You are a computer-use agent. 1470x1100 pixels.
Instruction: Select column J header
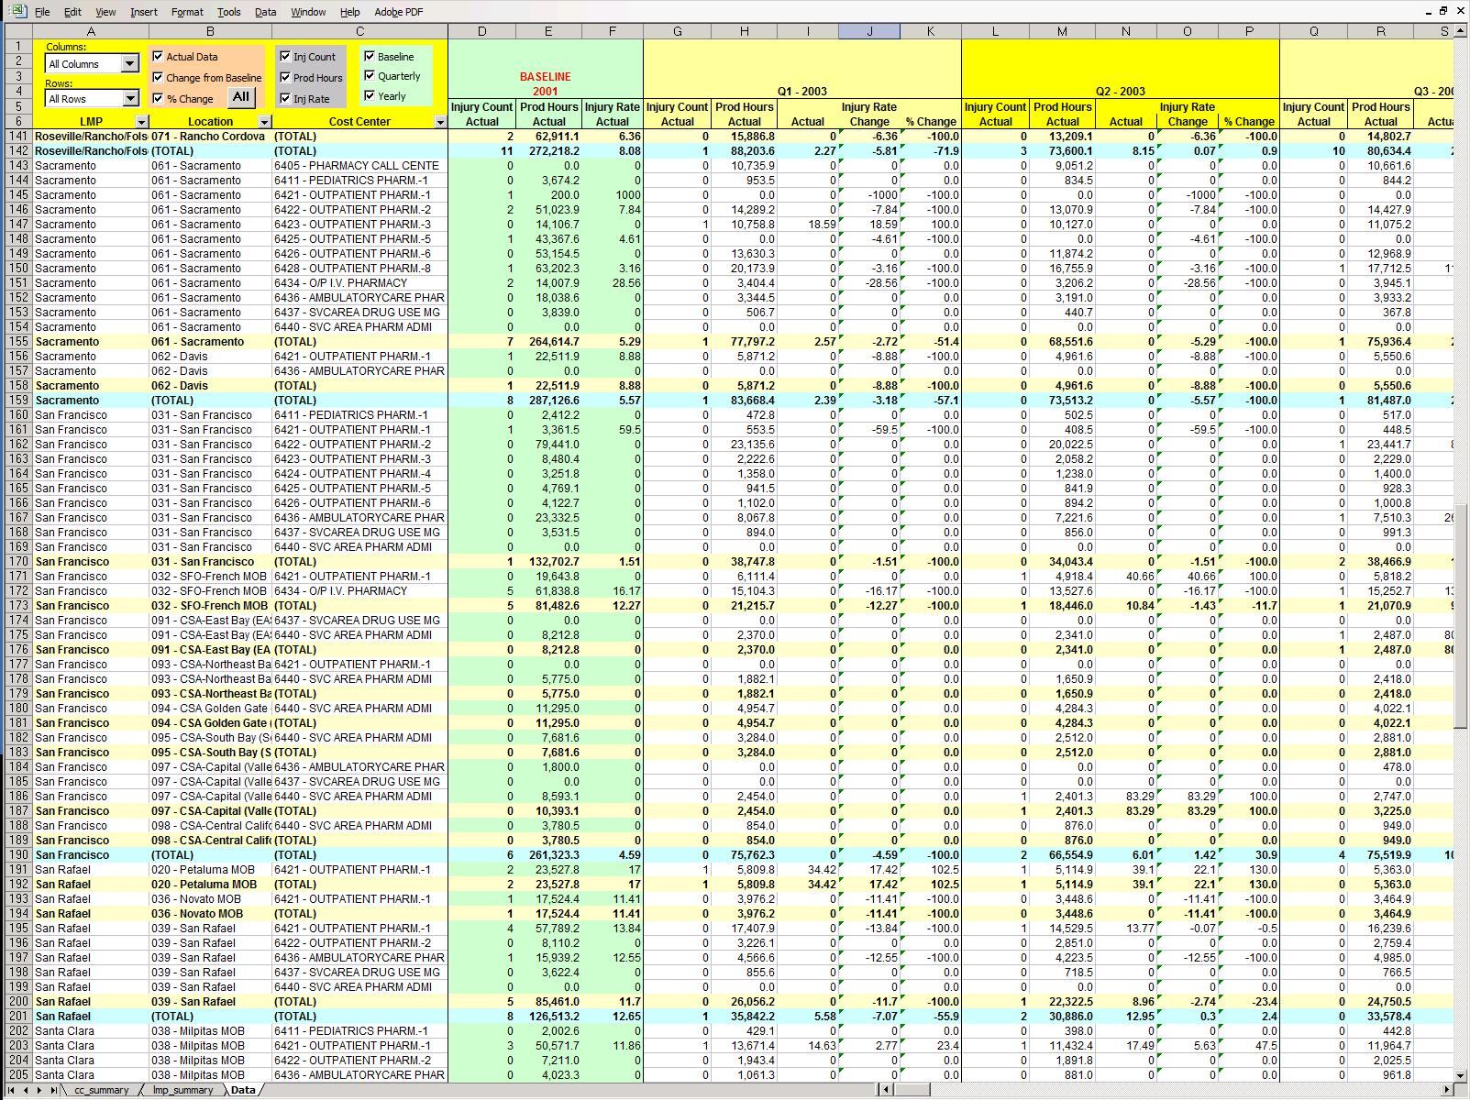pyautogui.click(x=869, y=32)
